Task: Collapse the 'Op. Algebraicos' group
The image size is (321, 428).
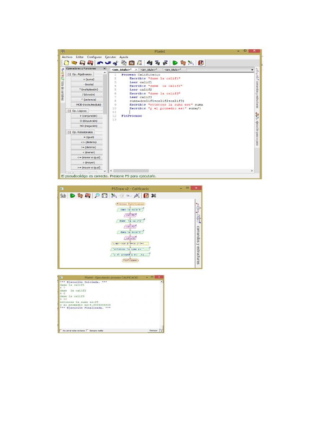Action: point(69,74)
